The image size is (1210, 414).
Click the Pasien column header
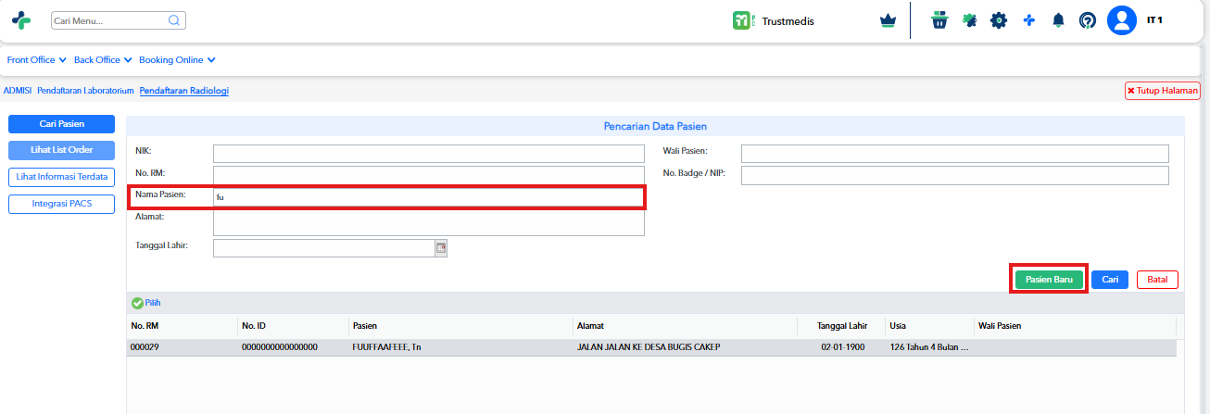[x=364, y=326]
